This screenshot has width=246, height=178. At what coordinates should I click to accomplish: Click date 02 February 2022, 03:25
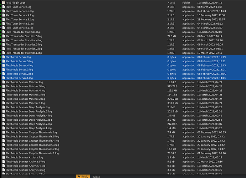(x=211, y=132)
